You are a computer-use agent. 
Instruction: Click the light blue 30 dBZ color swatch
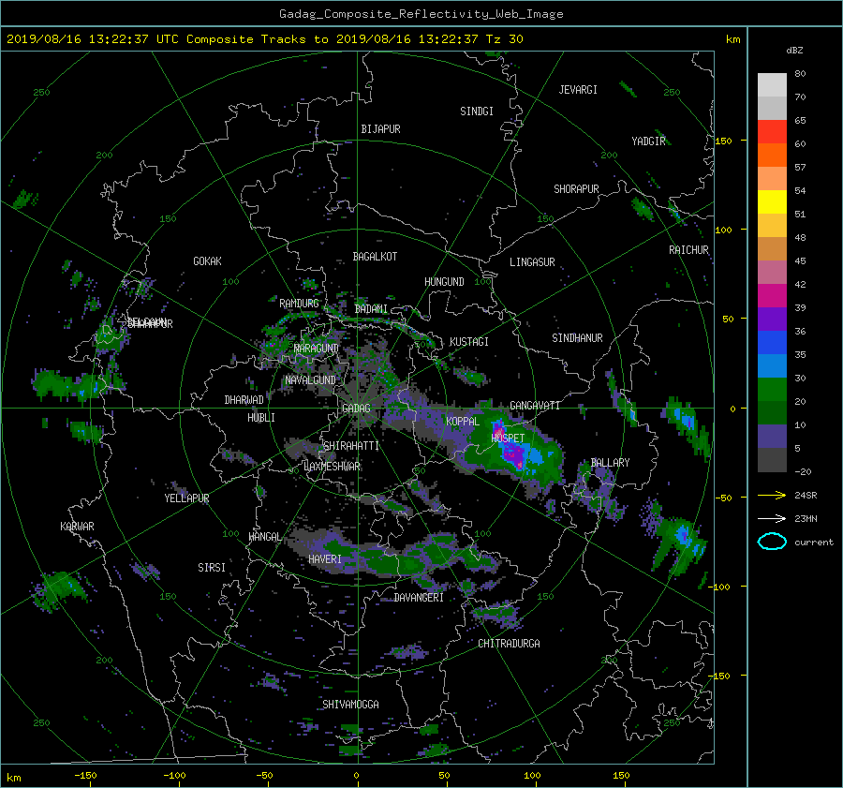click(x=772, y=365)
